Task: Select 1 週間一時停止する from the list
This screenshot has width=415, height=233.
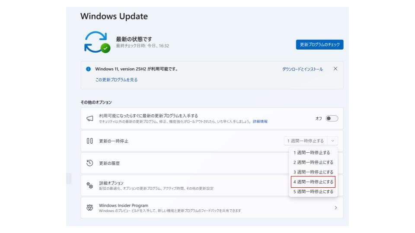Action: 312,153
